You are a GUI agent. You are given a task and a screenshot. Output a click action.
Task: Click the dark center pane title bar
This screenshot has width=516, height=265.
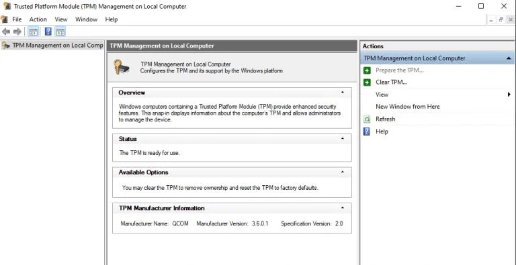[232, 46]
